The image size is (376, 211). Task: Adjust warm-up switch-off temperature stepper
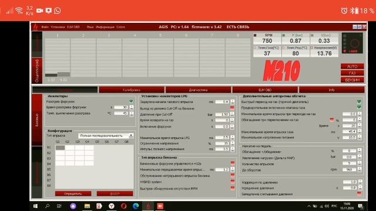click(132, 113)
